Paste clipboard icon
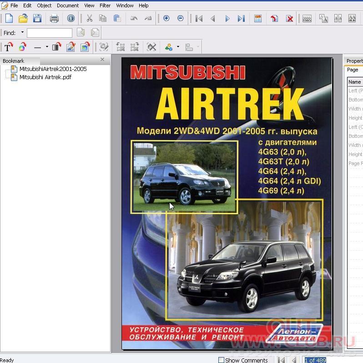This screenshot has height=363, width=363. [x=117, y=18]
